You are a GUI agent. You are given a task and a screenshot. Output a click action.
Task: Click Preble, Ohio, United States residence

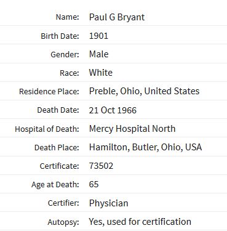(144, 91)
